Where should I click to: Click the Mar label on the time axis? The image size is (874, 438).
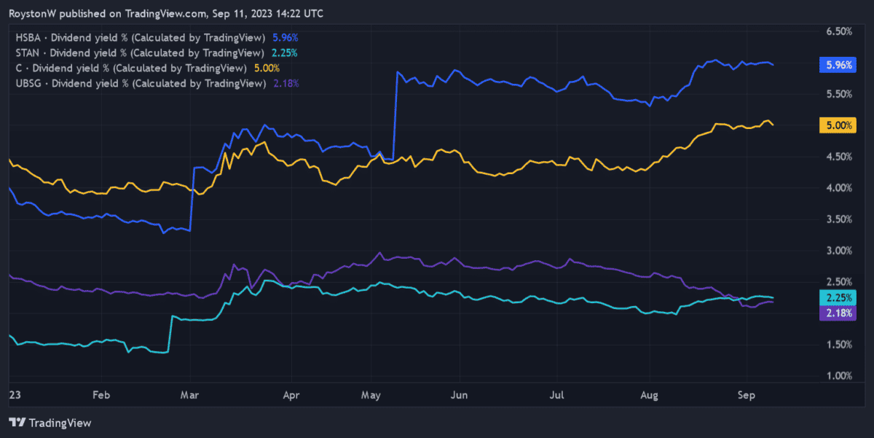(190, 395)
